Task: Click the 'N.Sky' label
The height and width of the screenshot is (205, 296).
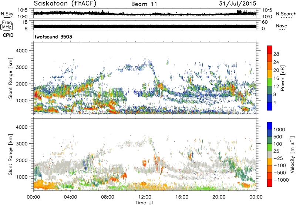Action: click(x=7, y=14)
